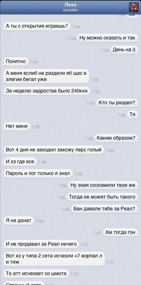Viewport: 141px width, 285px height.
Task: Open Леха's profile avatar thumbnail
Action: 134,7
